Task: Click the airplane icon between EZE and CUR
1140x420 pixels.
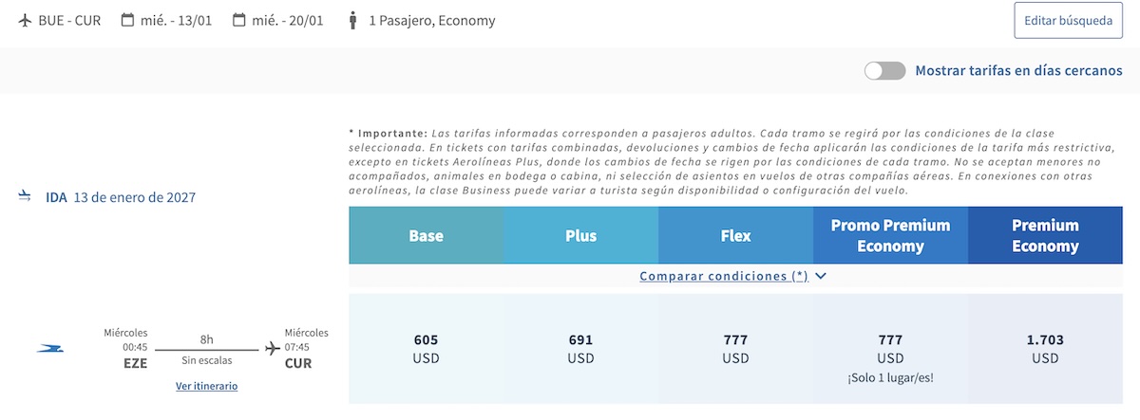Action: [274, 349]
